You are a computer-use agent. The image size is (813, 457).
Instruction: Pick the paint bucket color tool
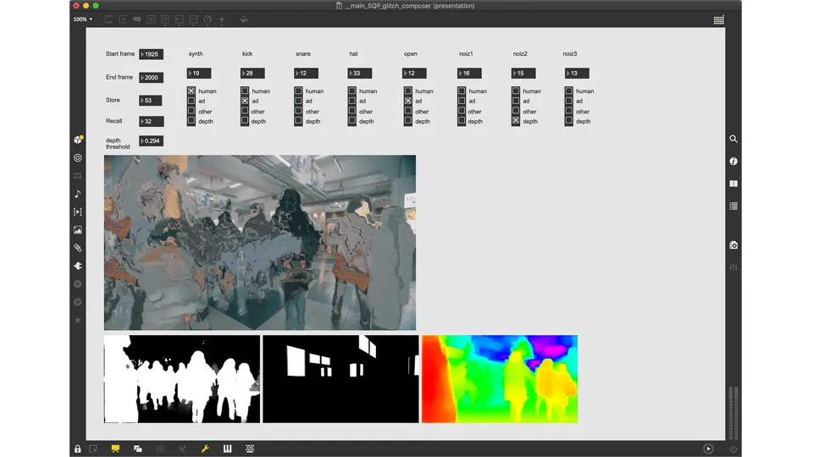pos(244,19)
